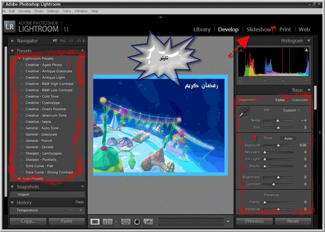Click the right panel scrollbar
Screen dimensions: 325x232
(315, 97)
